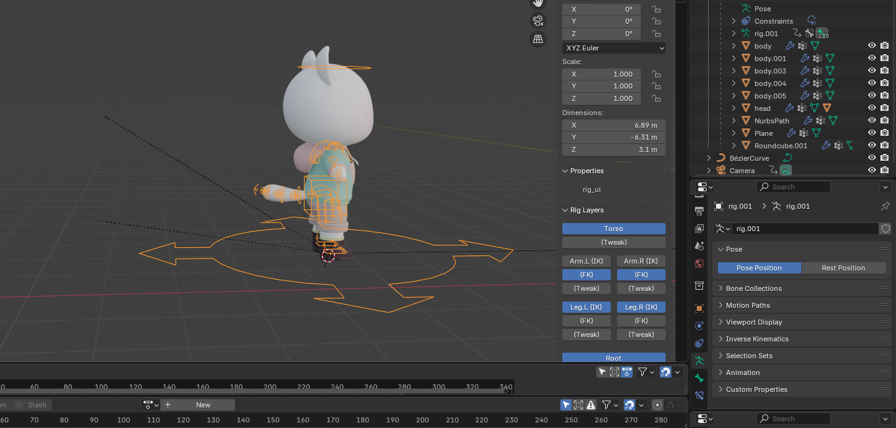The image size is (896, 428).
Task: Click the pin icon in Properties header
Action: point(885,206)
